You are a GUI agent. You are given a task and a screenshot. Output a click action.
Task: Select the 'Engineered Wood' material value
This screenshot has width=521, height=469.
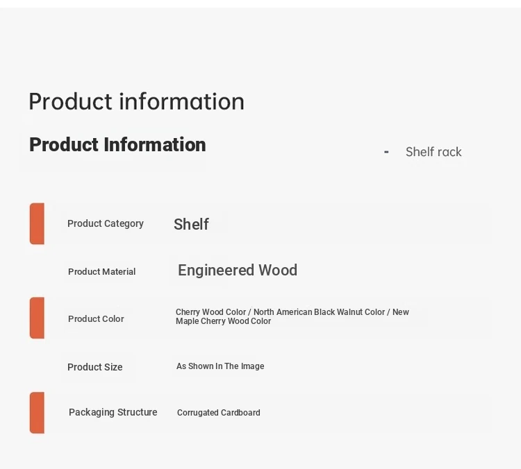[x=238, y=270]
